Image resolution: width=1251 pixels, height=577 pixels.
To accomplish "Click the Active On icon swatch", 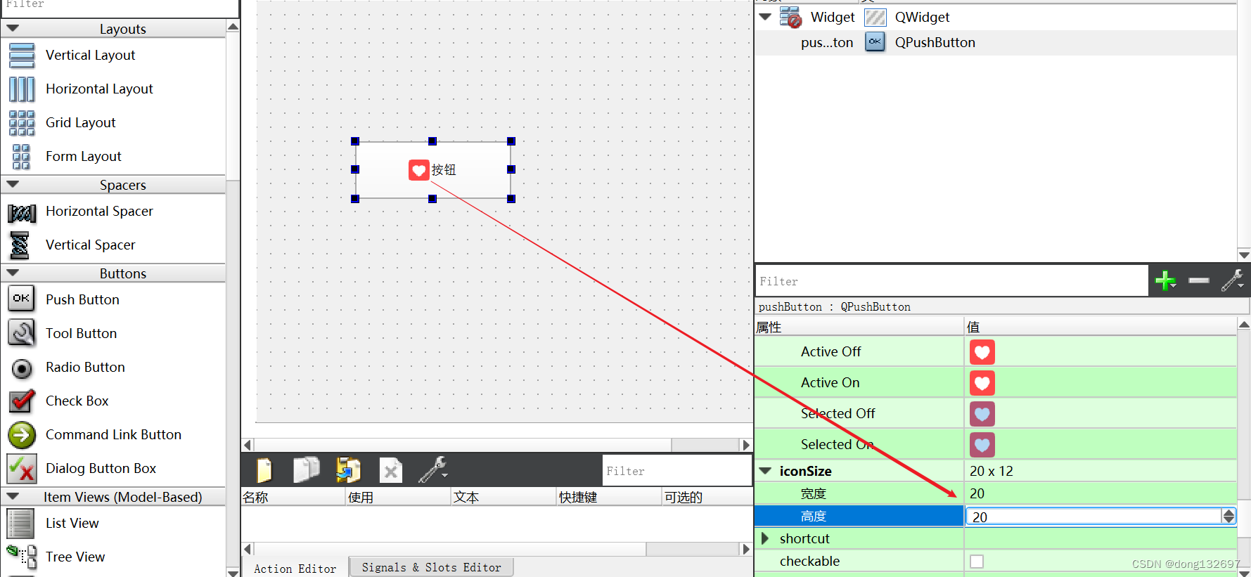I will (x=982, y=383).
